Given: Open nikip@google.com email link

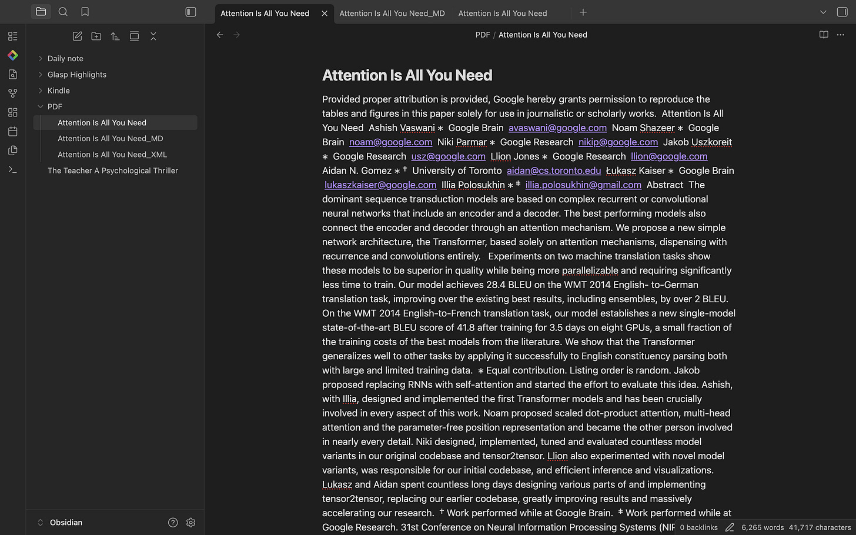Looking at the screenshot, I should coord(618,142).
